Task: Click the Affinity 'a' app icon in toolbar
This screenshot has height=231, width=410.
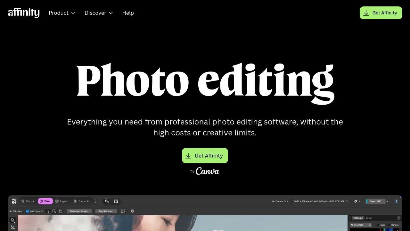Action: pos(14,201)
